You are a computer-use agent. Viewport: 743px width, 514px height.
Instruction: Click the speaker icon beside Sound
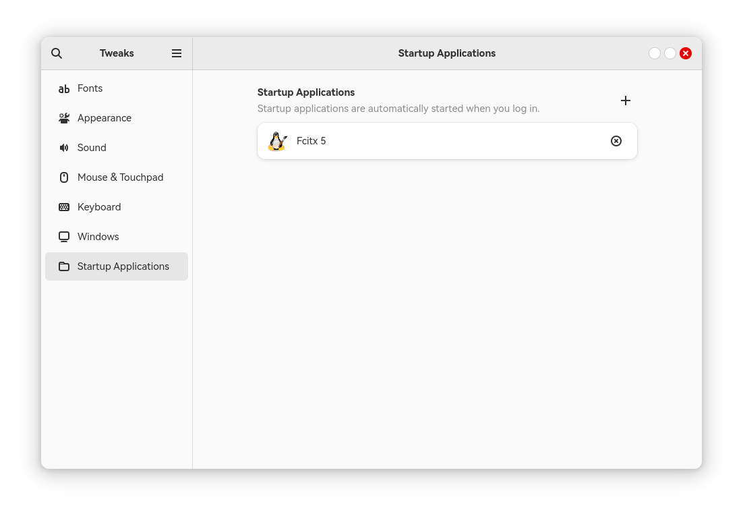click(64, 148)
